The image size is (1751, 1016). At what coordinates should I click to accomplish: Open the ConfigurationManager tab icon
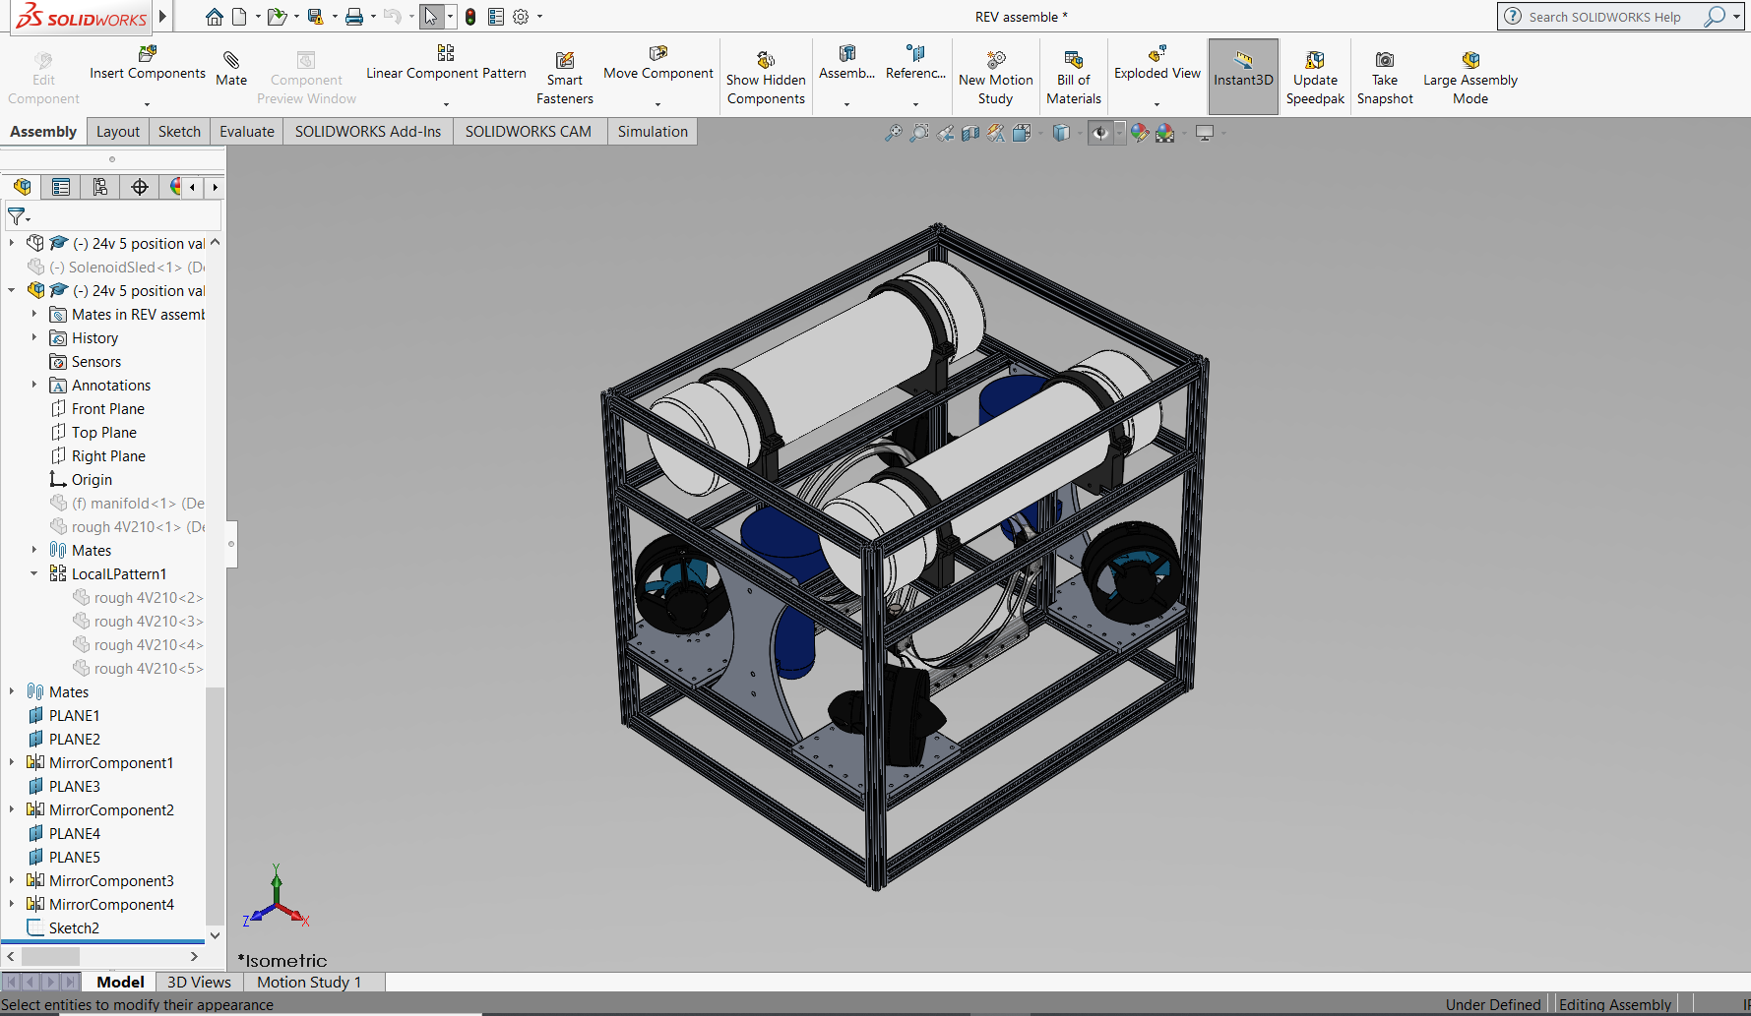click(x=100, y=187)
